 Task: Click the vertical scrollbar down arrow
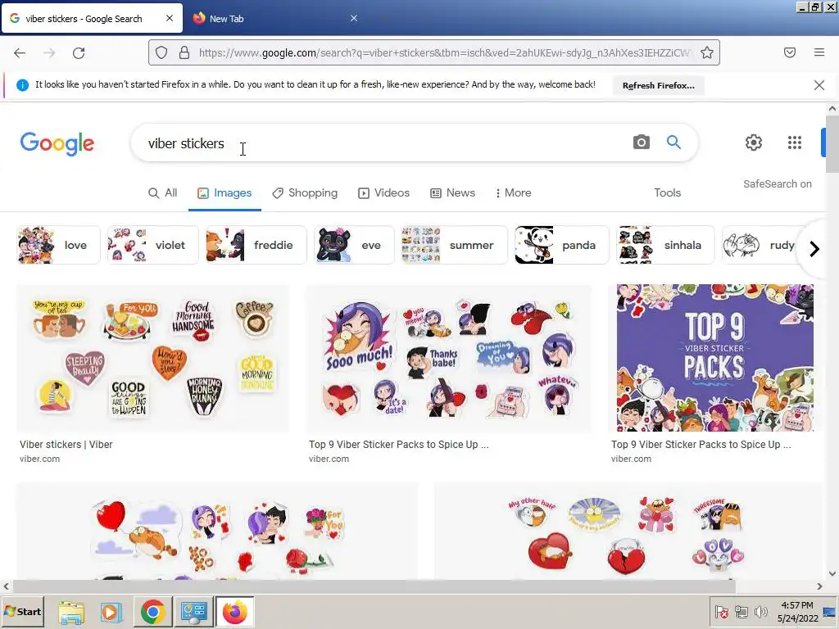tap(832, 573)
